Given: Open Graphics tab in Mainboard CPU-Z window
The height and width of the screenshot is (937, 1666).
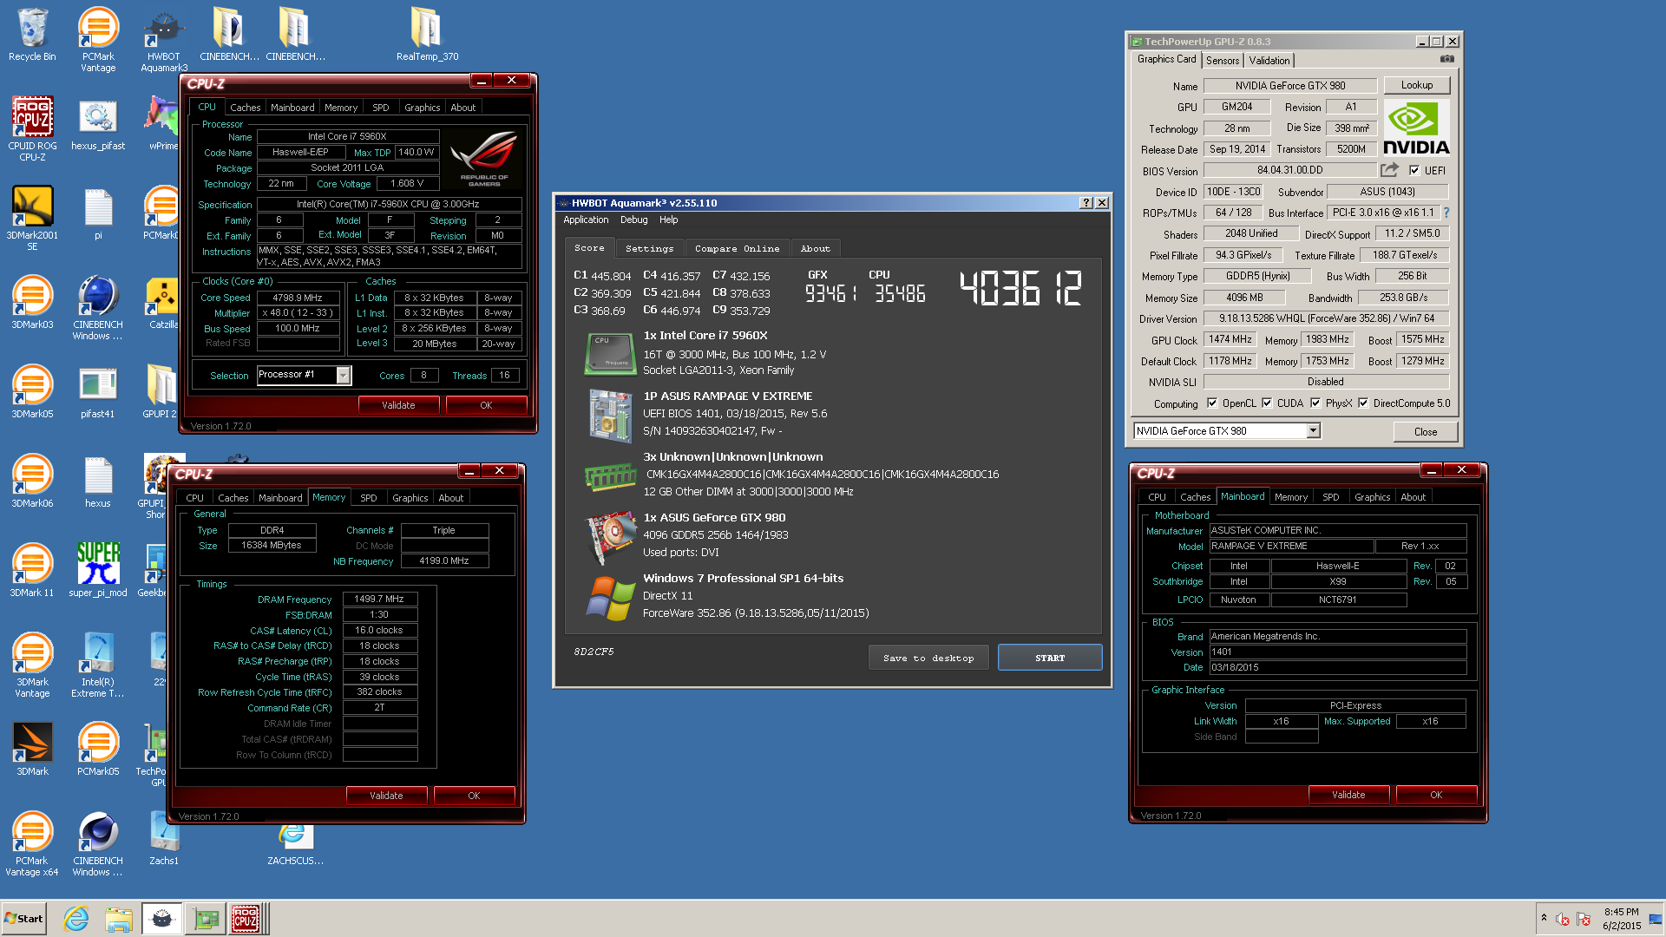Looking at the screenshot, I should coord(1372,497).
